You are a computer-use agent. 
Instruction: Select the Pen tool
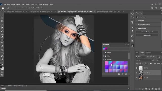pos(2,46)
